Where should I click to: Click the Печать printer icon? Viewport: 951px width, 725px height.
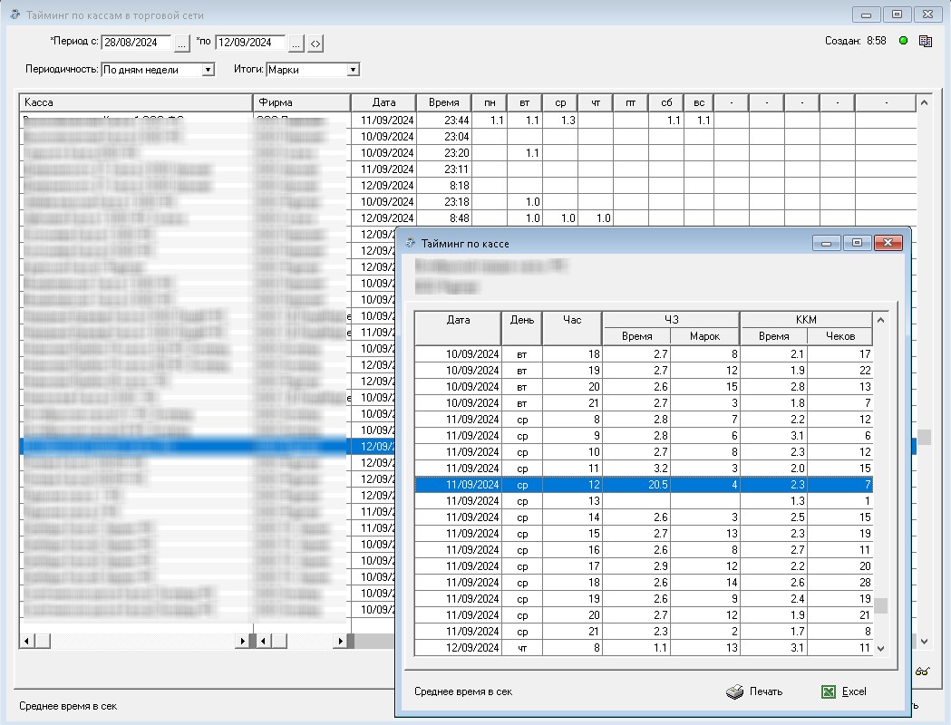734,691
